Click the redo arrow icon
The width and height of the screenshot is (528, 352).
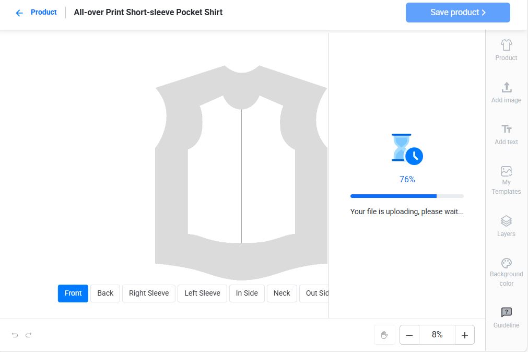click(x=29, y=335)
